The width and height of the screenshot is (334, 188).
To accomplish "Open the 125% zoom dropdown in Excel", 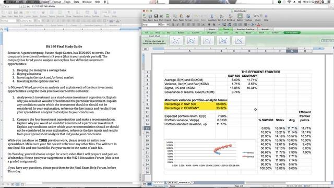I will [261, 16].
